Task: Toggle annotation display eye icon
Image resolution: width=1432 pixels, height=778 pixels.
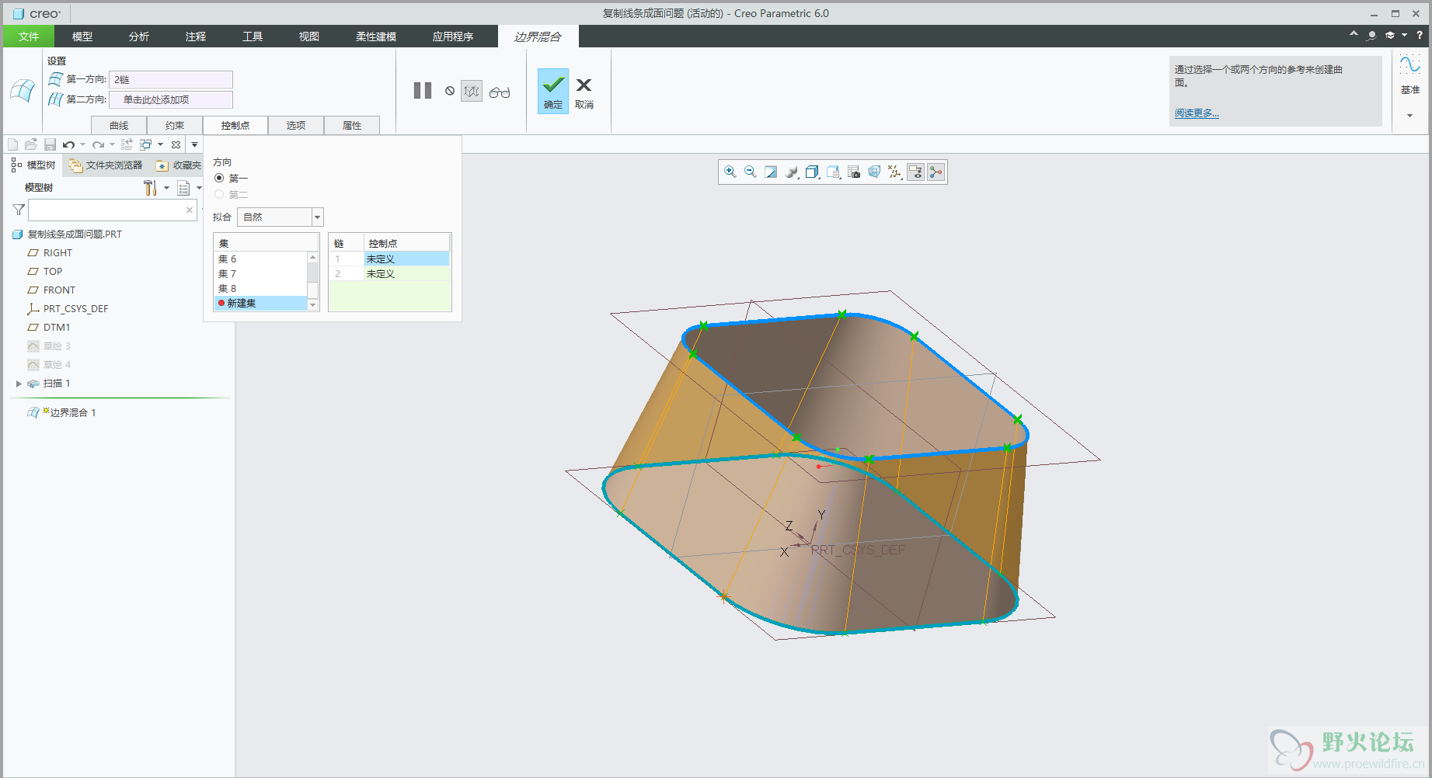Action: [x=916, y=172]
